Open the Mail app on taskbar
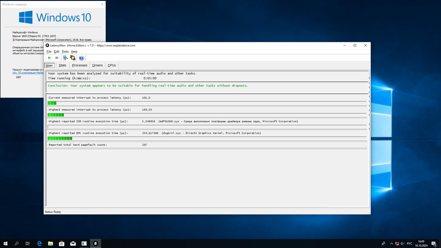The width and height of the screenshot is (441, 248). pyautogui.click(x=73, y=243)
